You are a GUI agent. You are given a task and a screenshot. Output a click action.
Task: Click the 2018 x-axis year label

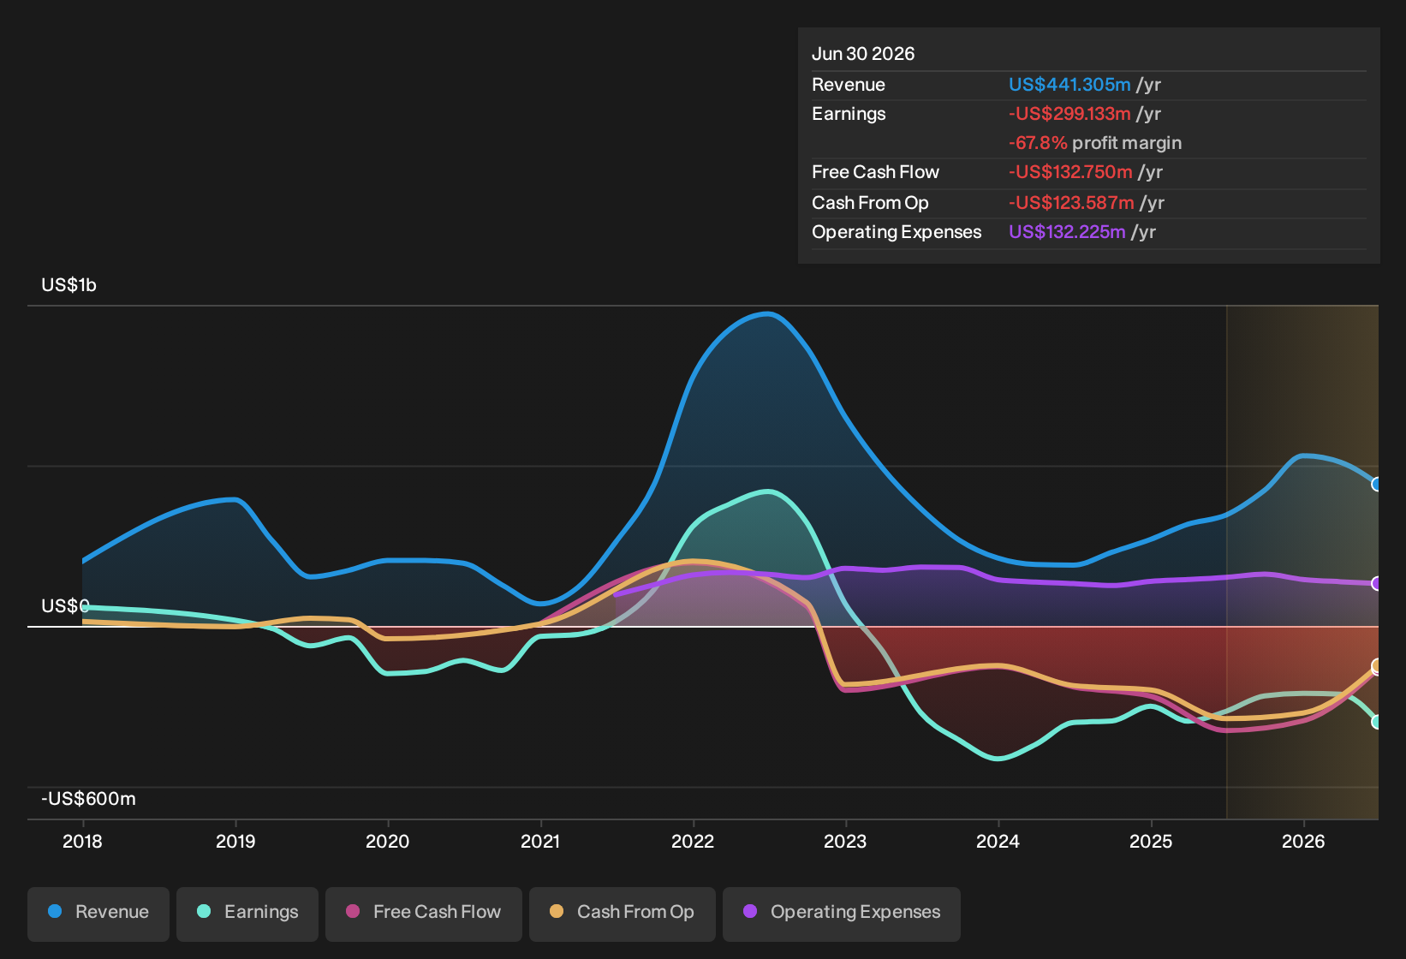tap(82, 842)
